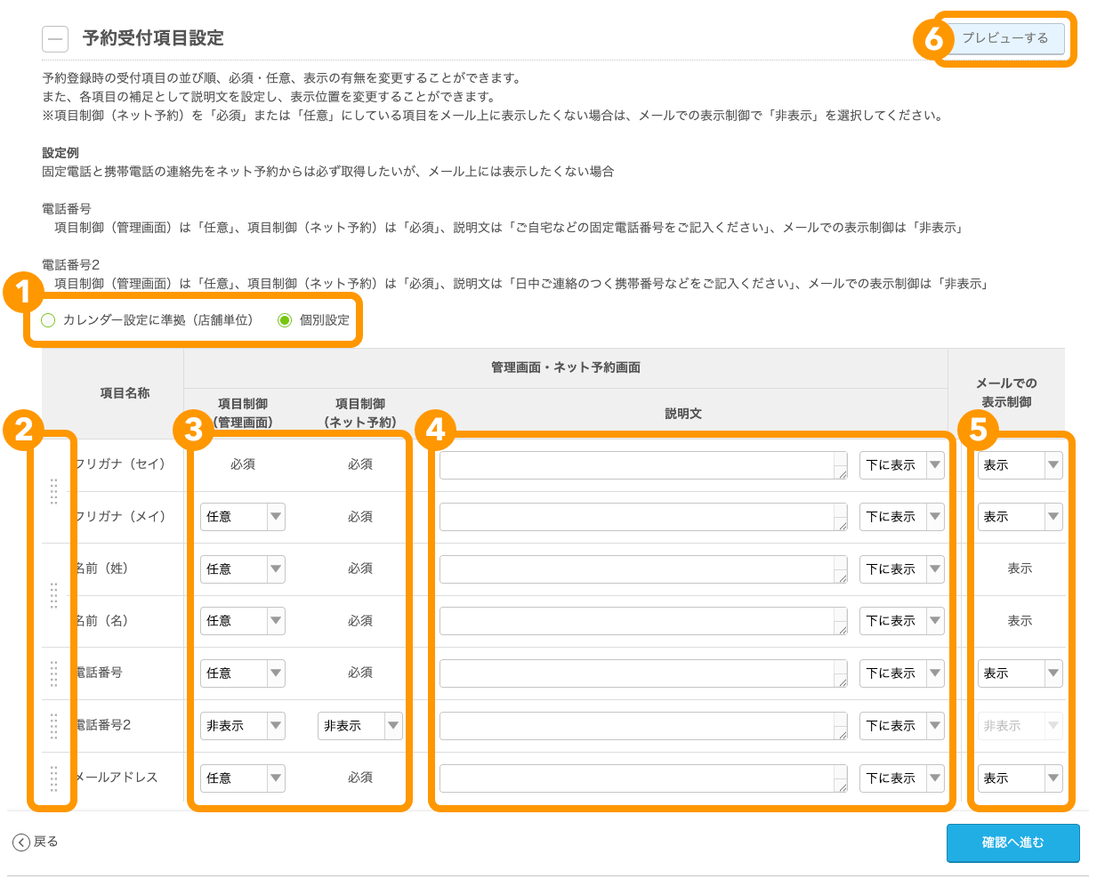Open mail display dropdown for 電話番号

pos(1020,673)
